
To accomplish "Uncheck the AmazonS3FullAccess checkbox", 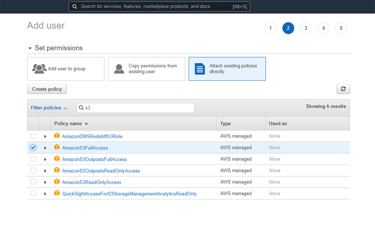I will (33, 147).
